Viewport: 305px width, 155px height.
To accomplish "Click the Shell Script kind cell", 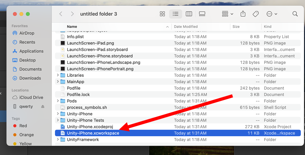I will (x=275, y=107).
